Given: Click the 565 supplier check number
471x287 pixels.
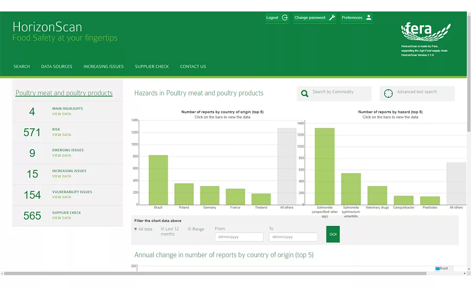Looking at the screenshot, I should click(x=32, y=216).
